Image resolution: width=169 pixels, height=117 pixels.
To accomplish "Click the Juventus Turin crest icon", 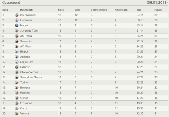I will click(17, 31).
